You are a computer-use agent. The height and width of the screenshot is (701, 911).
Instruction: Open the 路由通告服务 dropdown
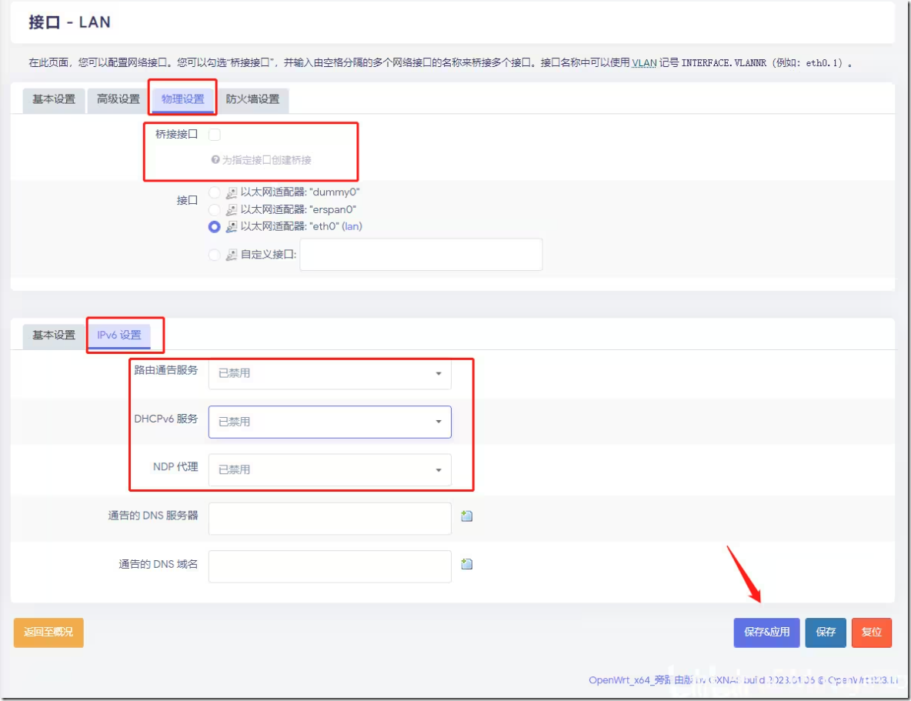click(x=330, y=373)
